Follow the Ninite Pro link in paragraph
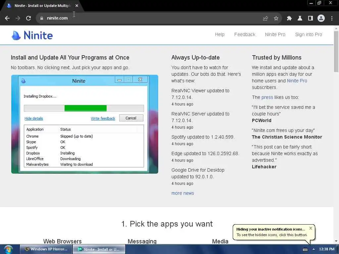 pyautogui.click(x=297, y=81)
